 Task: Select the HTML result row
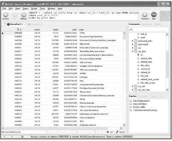[63, 33]
